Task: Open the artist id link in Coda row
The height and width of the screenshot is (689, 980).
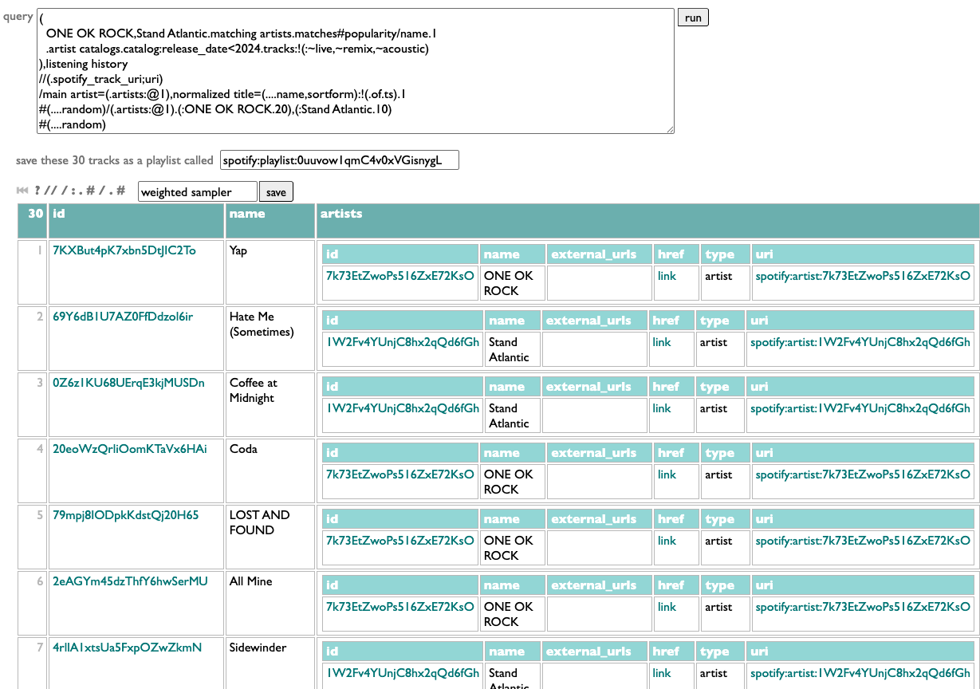Action: (400, 474)
